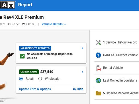Click the $37,540 value amount
139x104 pixels.
[47, 72]
